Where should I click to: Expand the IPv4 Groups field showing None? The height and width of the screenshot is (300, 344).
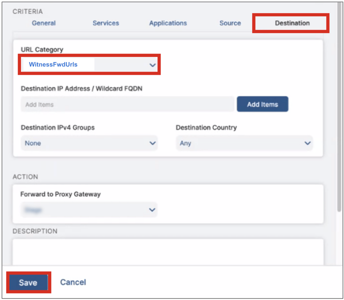pyautogui.click(x=88, y=143)
